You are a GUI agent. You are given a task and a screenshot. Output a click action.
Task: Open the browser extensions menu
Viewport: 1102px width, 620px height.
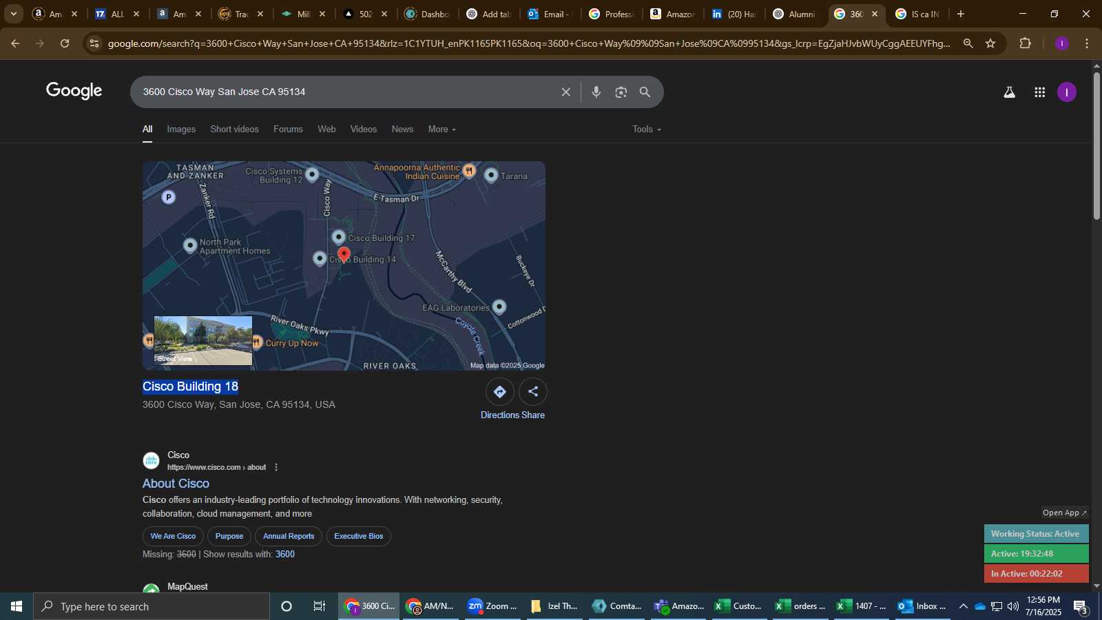(x=1025, y=43)
